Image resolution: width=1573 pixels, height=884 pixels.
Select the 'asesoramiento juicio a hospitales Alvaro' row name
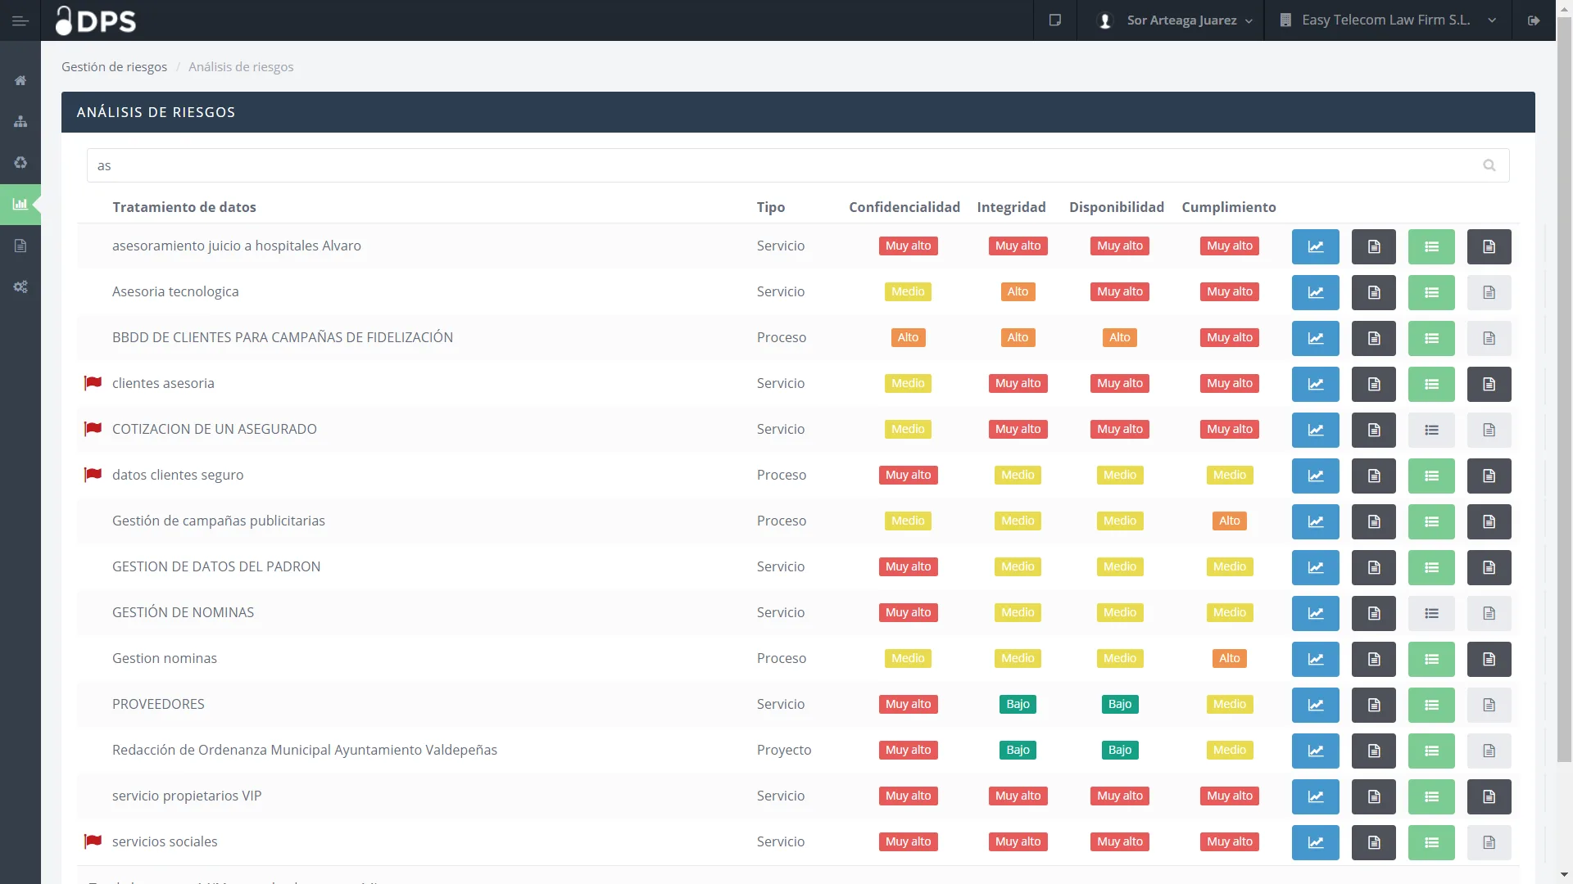[237, 246]
